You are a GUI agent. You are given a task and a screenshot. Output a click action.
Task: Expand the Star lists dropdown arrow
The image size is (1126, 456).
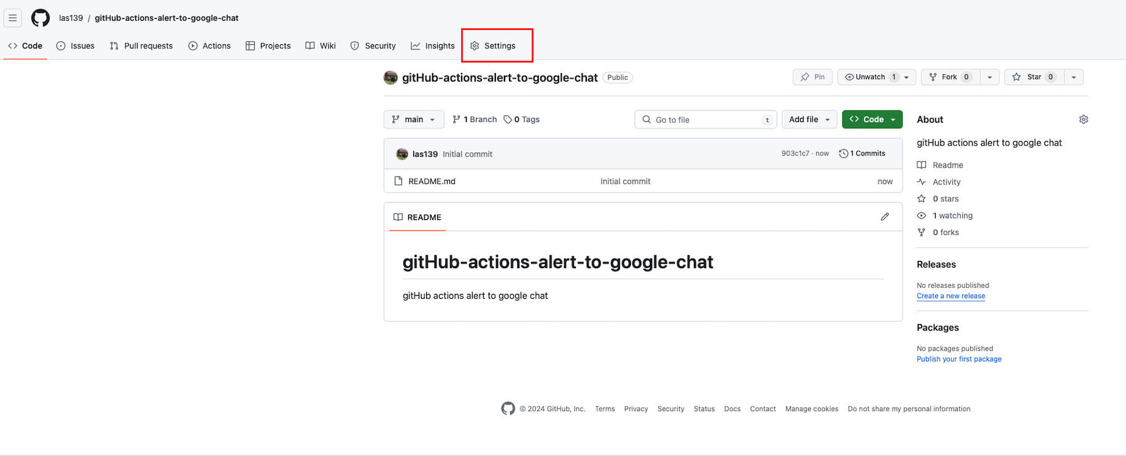[1074, 77]
